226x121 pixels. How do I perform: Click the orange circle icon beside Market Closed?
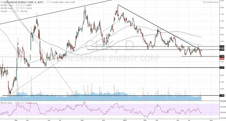pos(204,2)
